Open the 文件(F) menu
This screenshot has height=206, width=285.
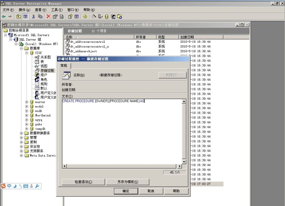pos(8,10)
